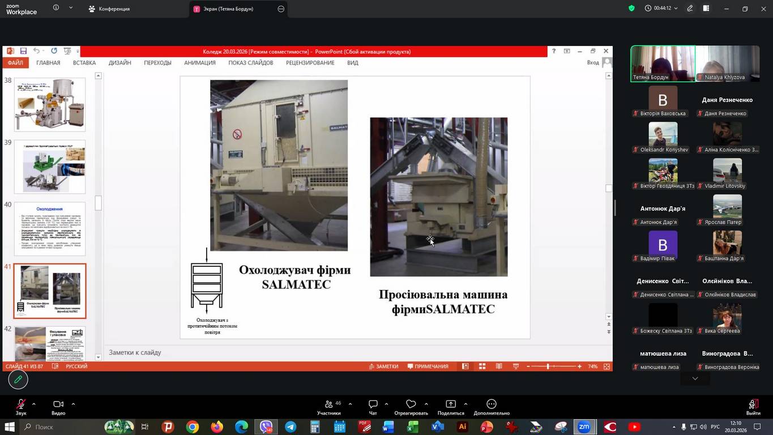Expand video options arrow next to camera
773x435 pixels.
pyautogui.click(x=73, y=404)
